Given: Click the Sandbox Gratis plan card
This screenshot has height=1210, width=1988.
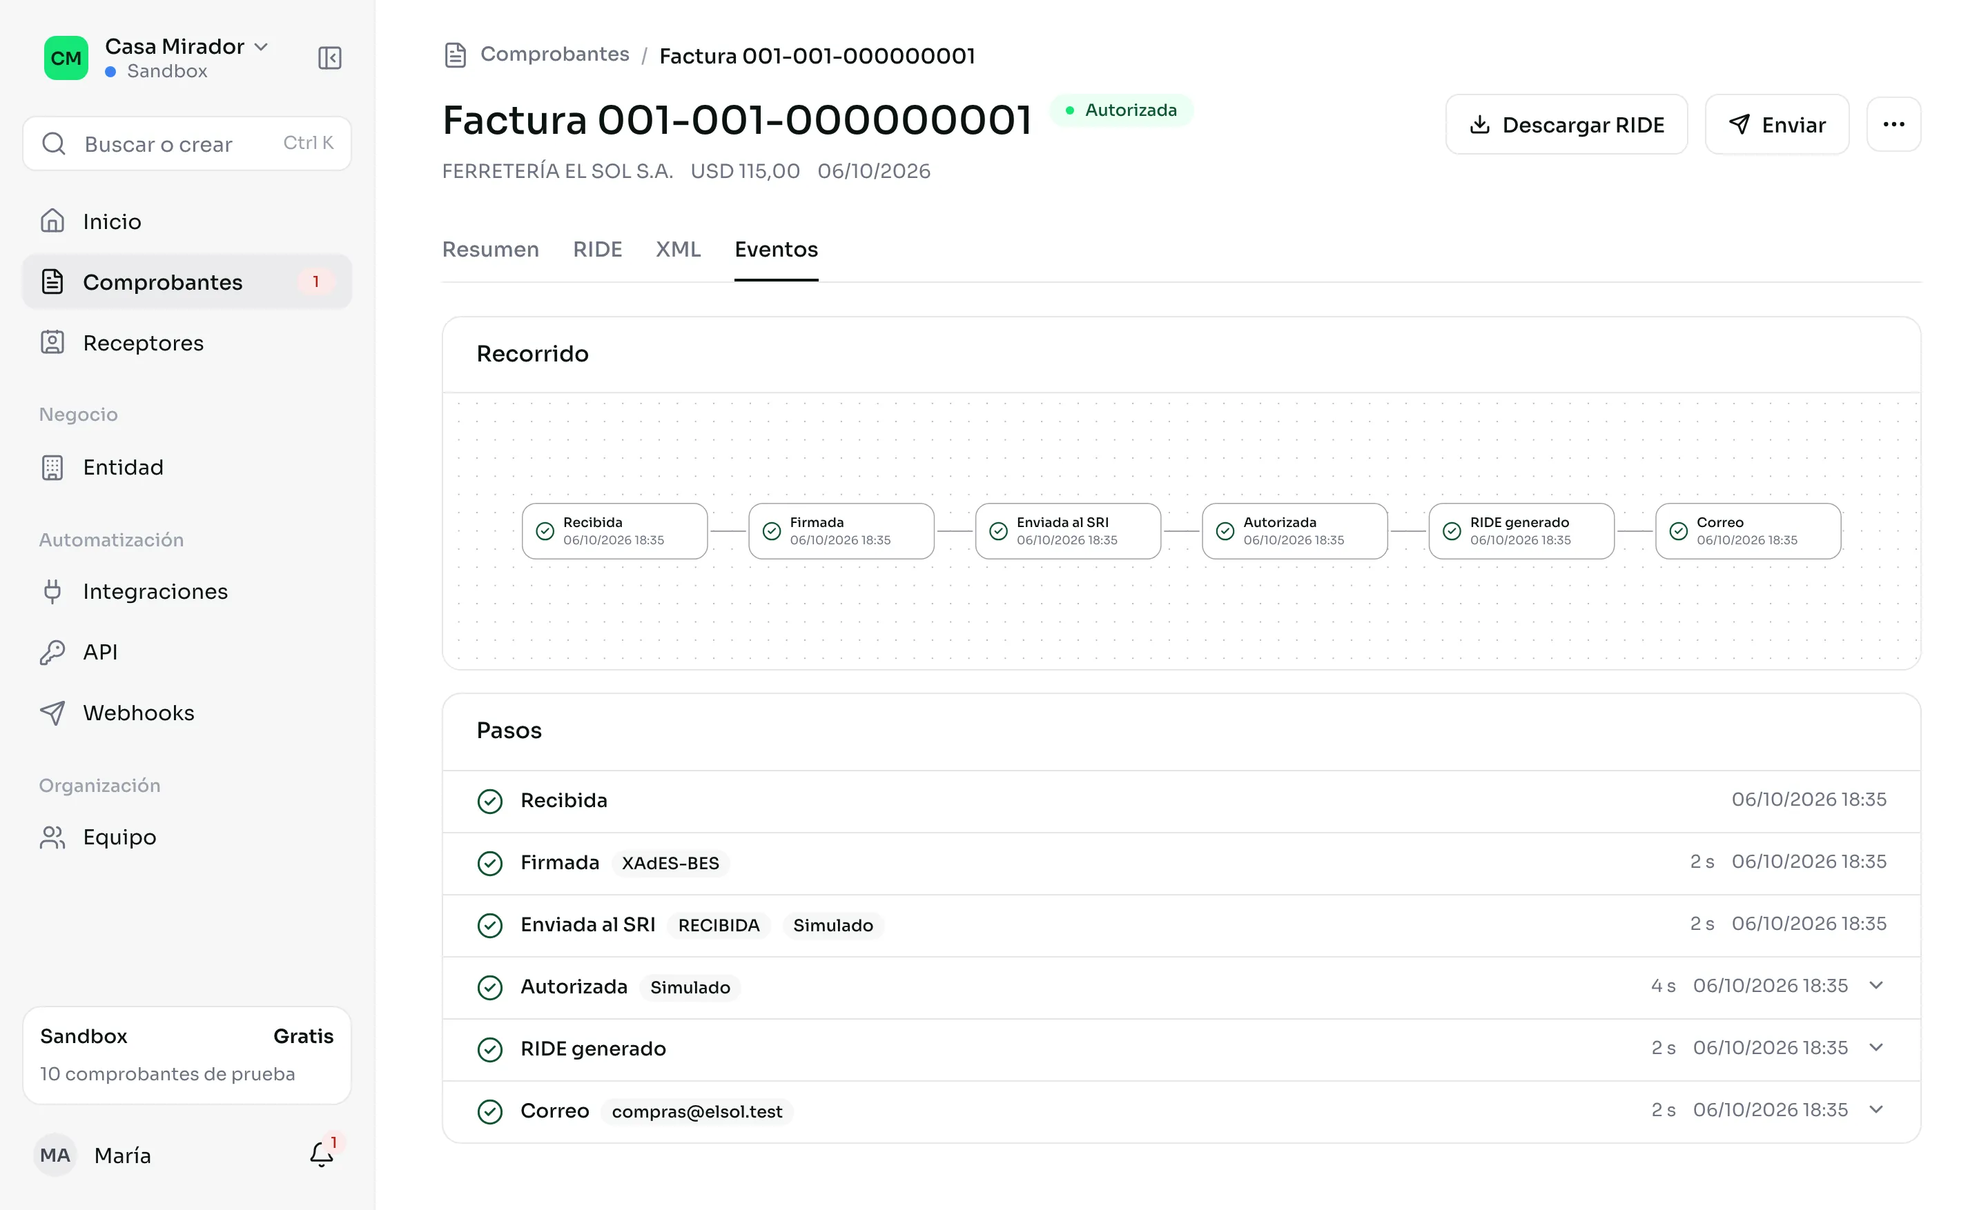Looking at the screenshot, I should (187, 1055).
